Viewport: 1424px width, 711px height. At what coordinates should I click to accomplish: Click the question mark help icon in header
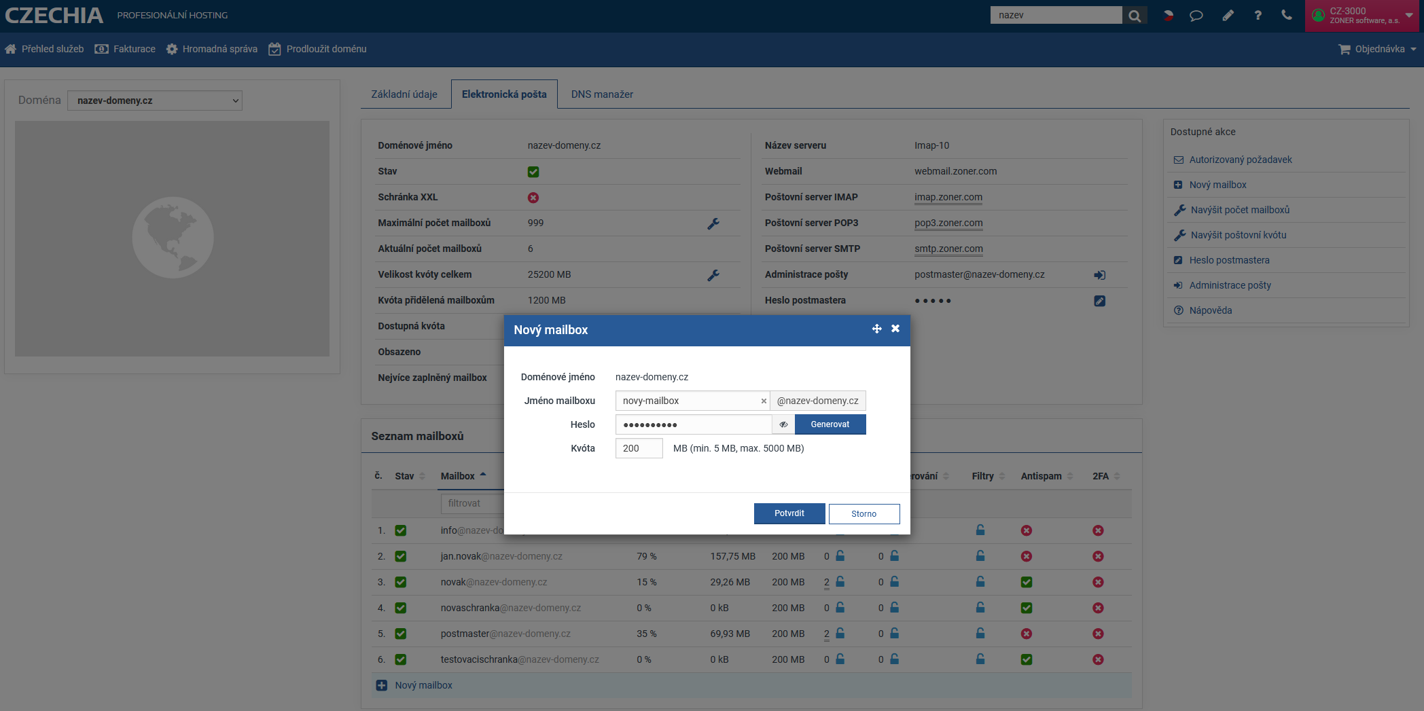click(1258, 16)
